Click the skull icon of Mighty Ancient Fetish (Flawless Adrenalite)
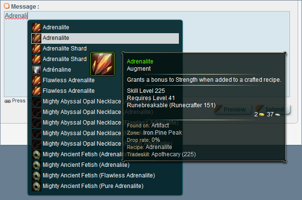The height and width of the screenshot is (200, 302). [37, 176]
